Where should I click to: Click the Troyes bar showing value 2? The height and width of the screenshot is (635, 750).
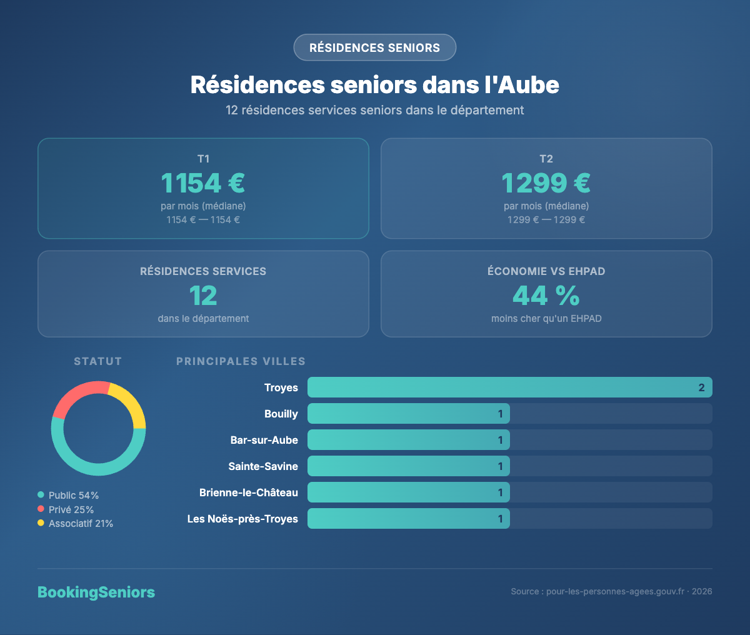509,387
